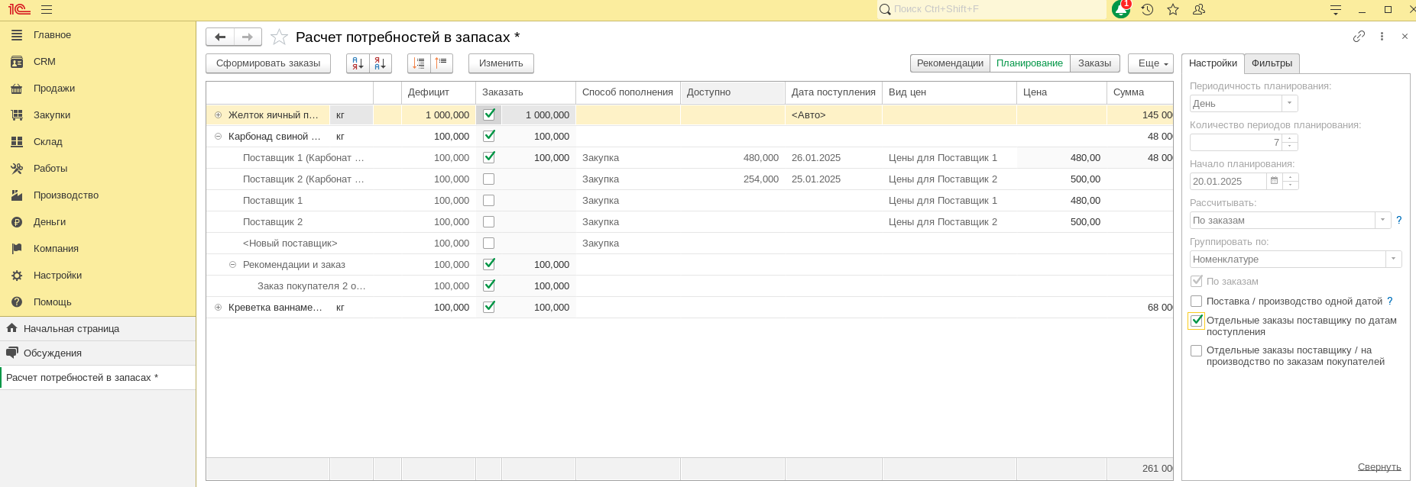The image size is (1416, 487).
Task: Expand the Креветка ваннаме tree row
Action: pos(218,308)
